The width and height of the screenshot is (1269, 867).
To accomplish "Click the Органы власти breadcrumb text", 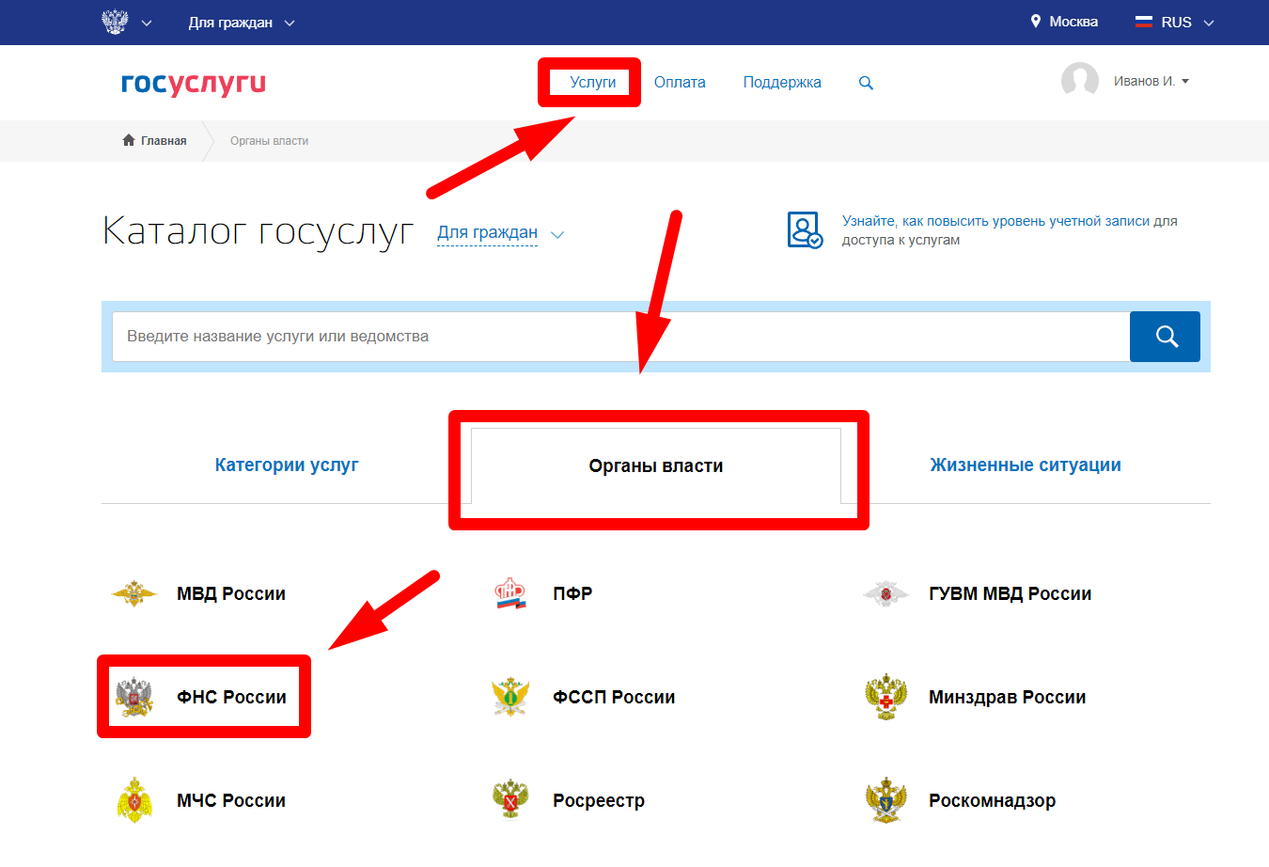I will (x=269, y=141).
